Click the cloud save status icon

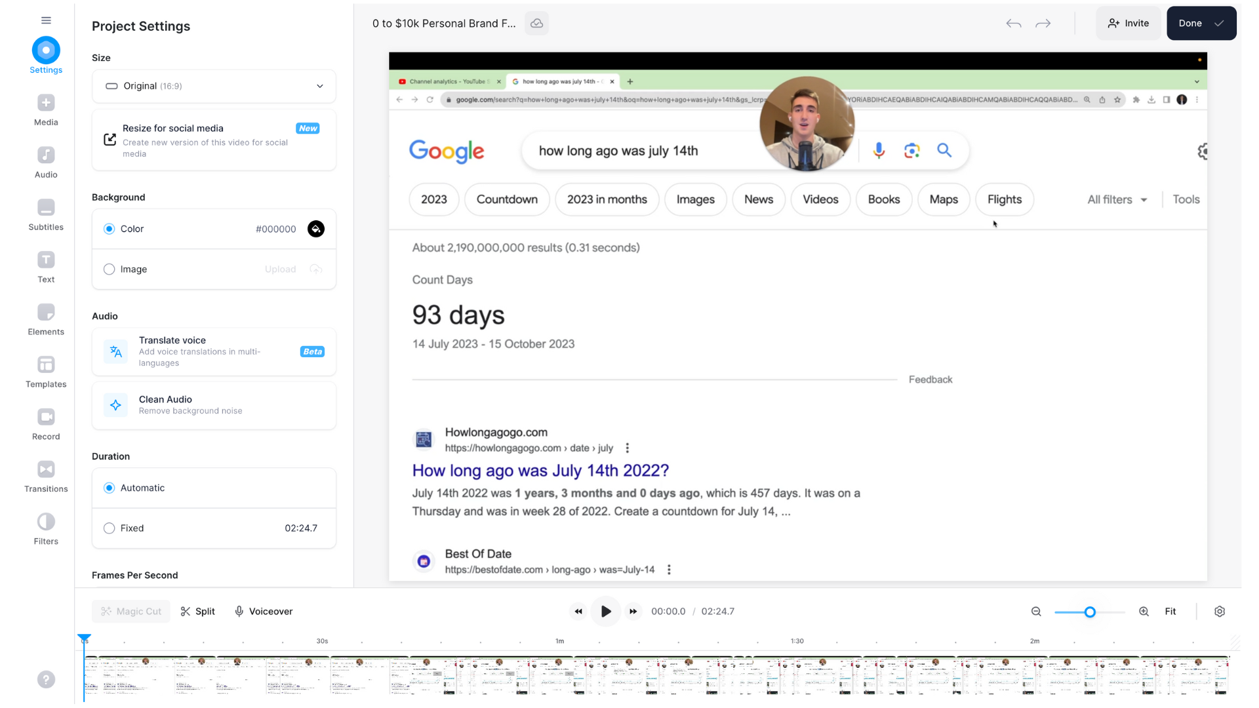click(537, 24)
